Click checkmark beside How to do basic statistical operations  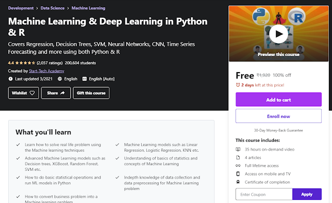pos(18,178)
